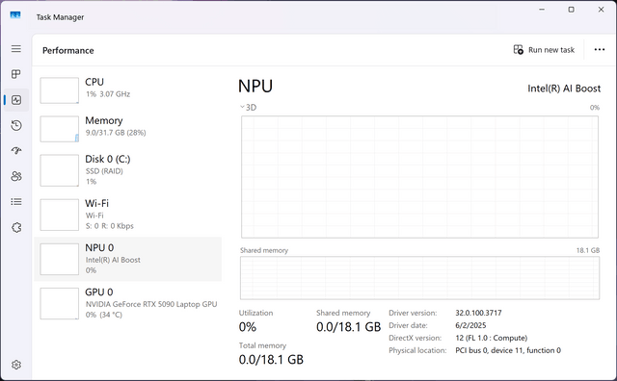Select GPU 0 NVIDIA GeForce entry
The image size is (617, 381).
click(128, 303)
